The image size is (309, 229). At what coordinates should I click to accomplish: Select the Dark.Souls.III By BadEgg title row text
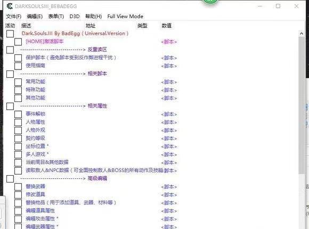tap(75, 34)
